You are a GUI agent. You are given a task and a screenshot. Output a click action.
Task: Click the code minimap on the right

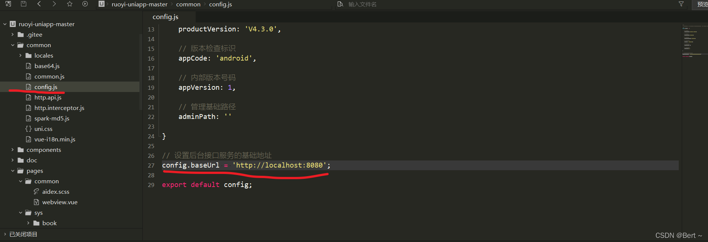[x=695, y=41]
